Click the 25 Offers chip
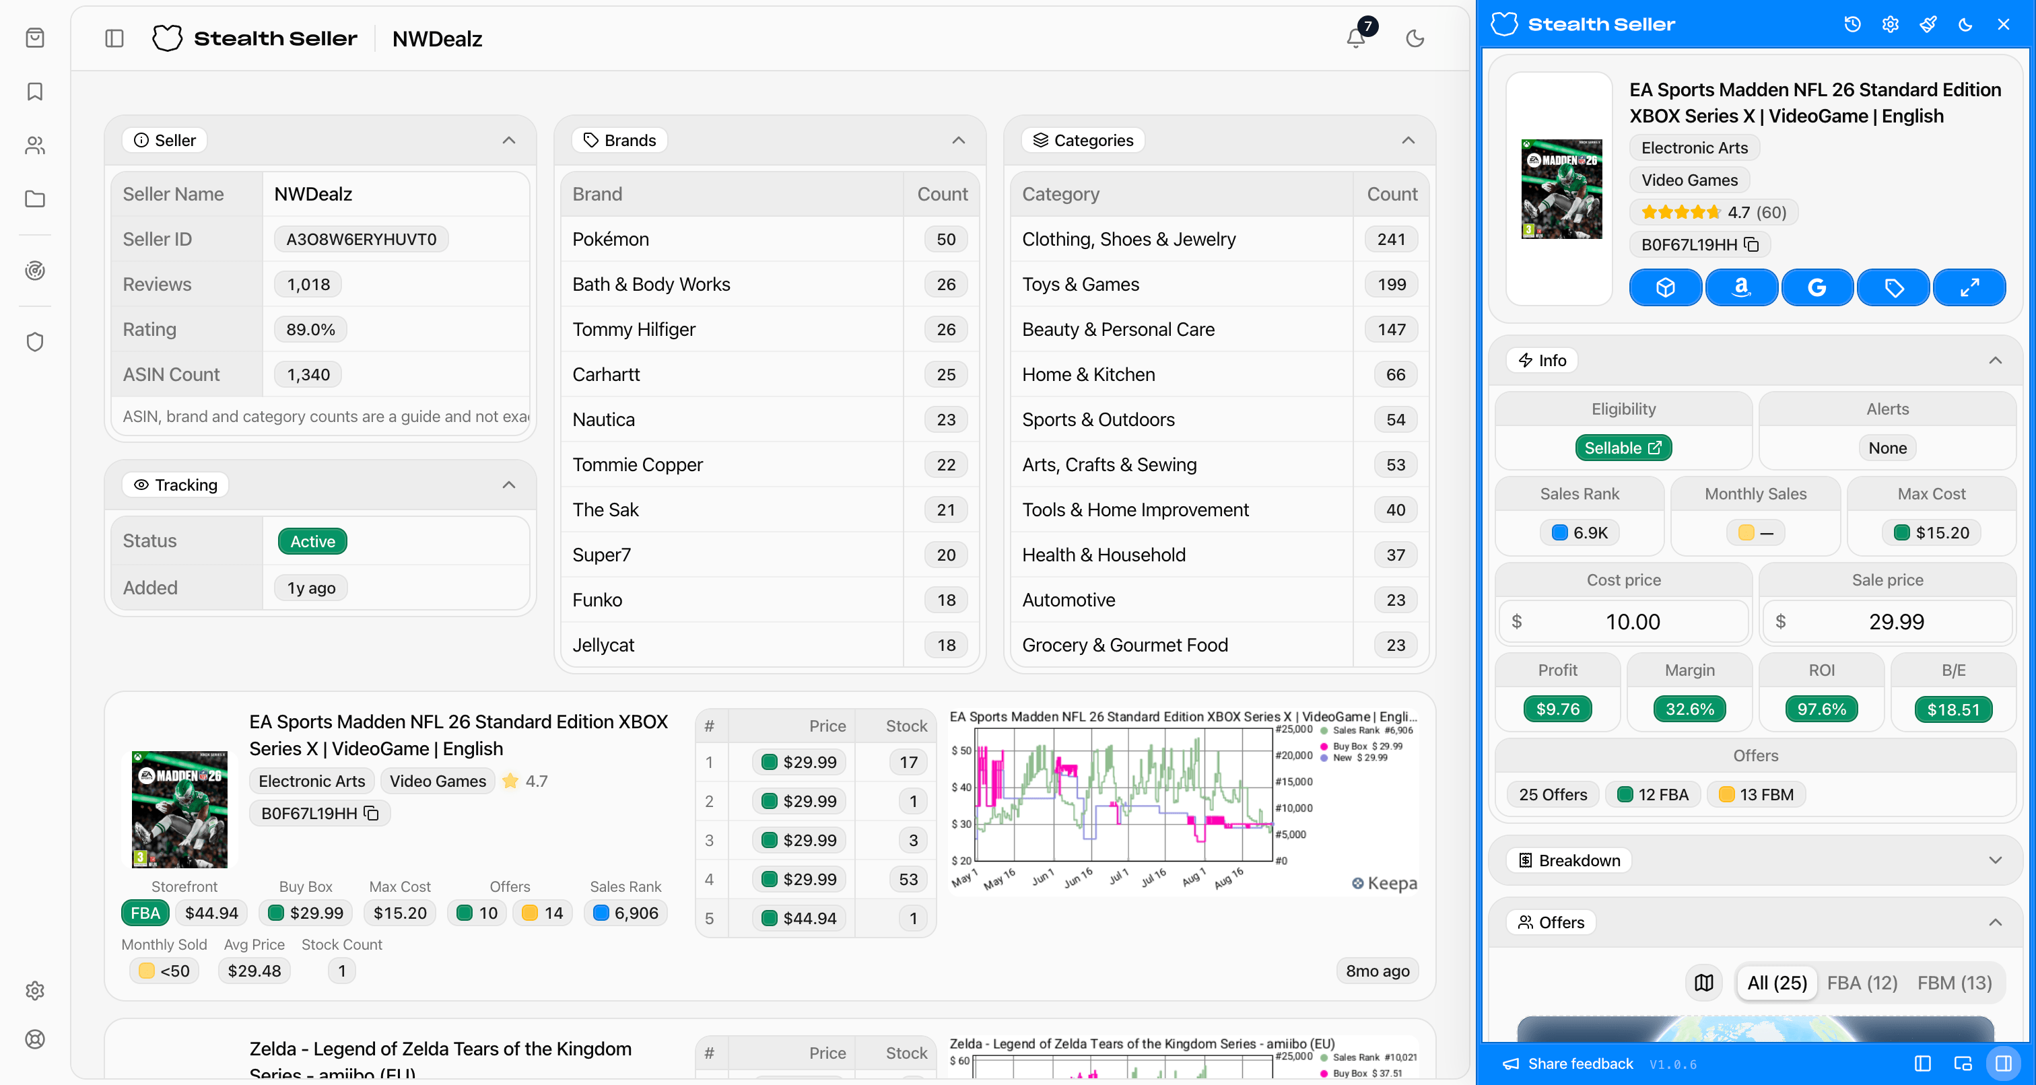2036x1085 pixels. [x=1553, y=794]
